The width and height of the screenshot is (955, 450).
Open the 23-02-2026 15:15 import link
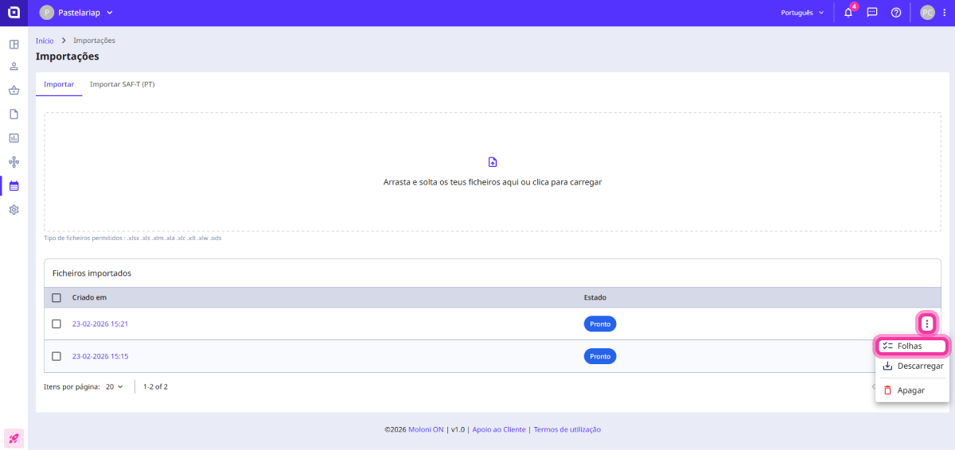100,356
